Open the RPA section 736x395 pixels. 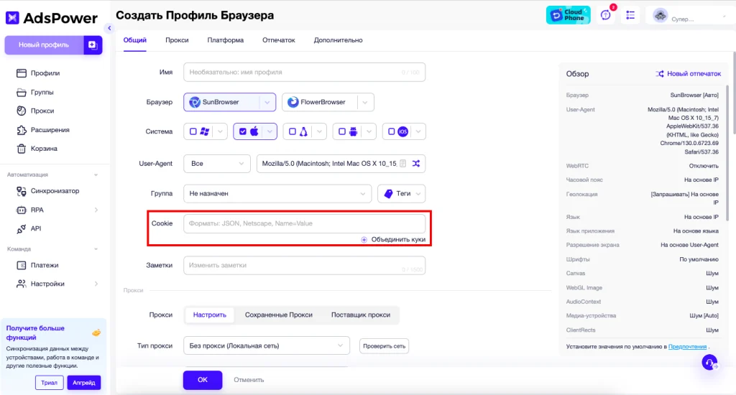[x=37, y=210]
